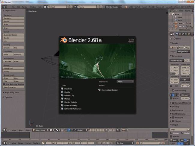Open the Blender Render engine dropdown

point(114,7)
